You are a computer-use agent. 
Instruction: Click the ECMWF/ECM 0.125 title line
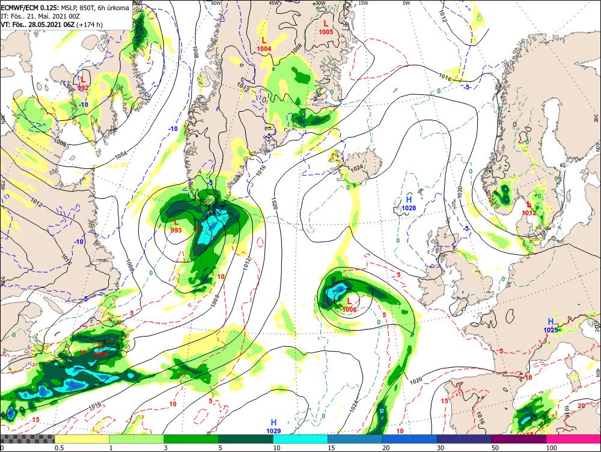pyautogui.click(x=65, y=8)
